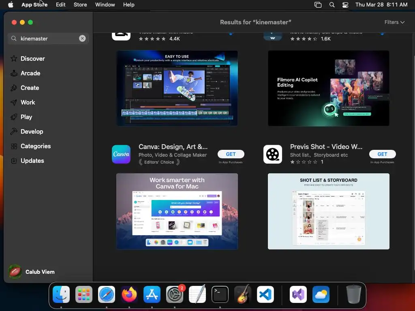Open the Store menu
This screenshot has height=311, width=415.
(80, 4)
